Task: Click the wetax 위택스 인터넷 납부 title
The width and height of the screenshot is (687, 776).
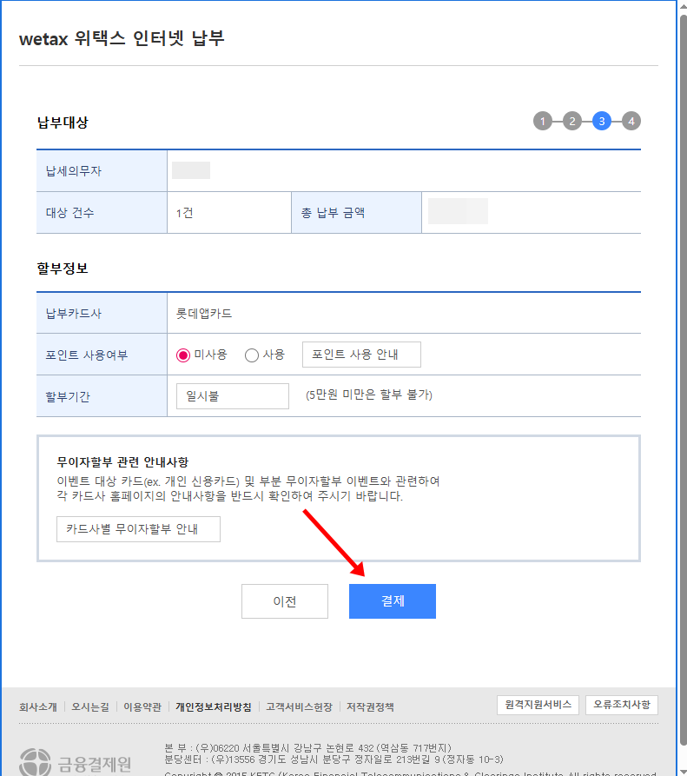Action: pos(122,38)
